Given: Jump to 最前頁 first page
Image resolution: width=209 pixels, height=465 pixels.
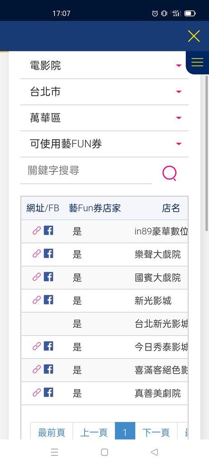Looking at the screenshot, I should [52, 432].
